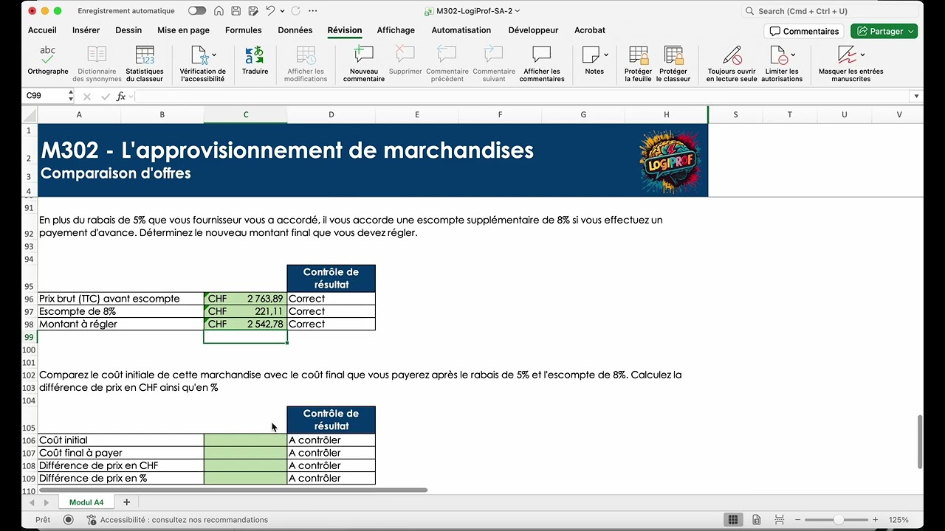Open the more commands ellipsis in title bar
945x531 pixels.
pyautogui.click(x=313, y=11)
